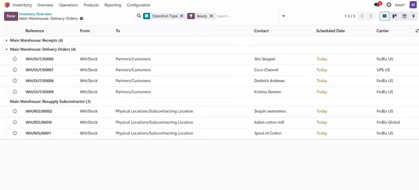Sort by the Reference column header
Viewport: 419px width, 190px height.
(x=35, y=30)
